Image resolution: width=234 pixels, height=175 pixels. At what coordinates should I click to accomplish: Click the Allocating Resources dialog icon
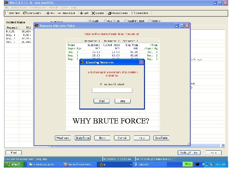click(x=82, y=62)
